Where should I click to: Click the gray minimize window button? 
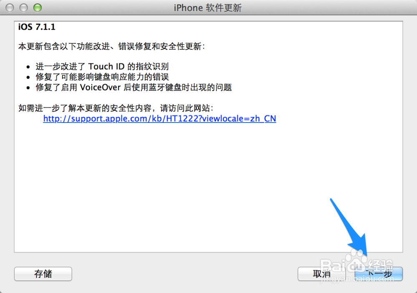point(24,8)
